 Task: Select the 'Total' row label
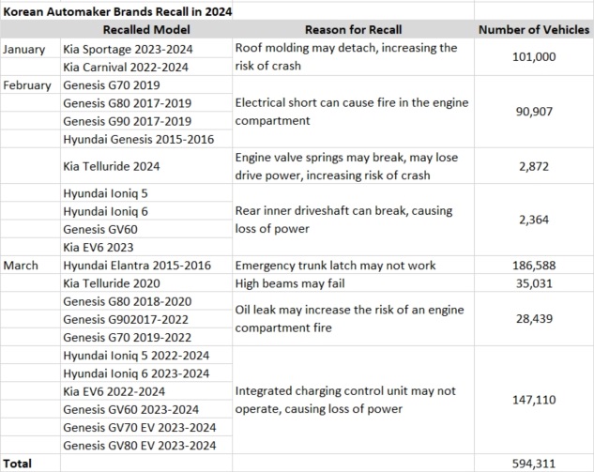(x=19, y=463)
